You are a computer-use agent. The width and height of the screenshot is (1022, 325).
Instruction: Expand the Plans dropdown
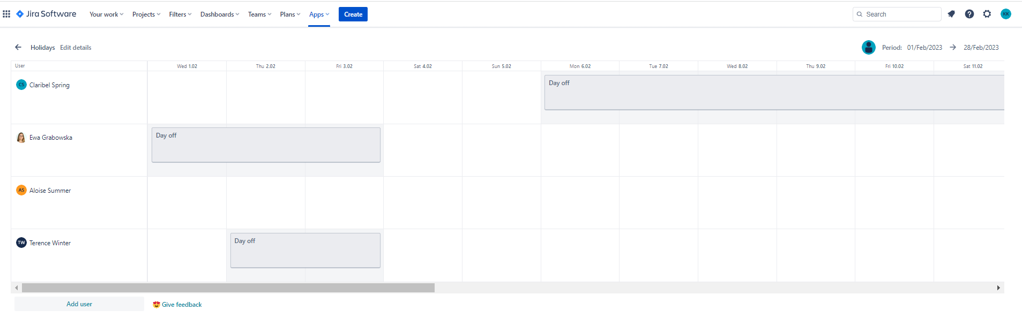coord(290,14)
